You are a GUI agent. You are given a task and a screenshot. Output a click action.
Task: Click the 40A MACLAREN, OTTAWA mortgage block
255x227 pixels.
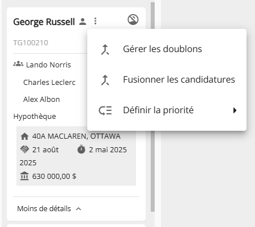click(76, 156)
